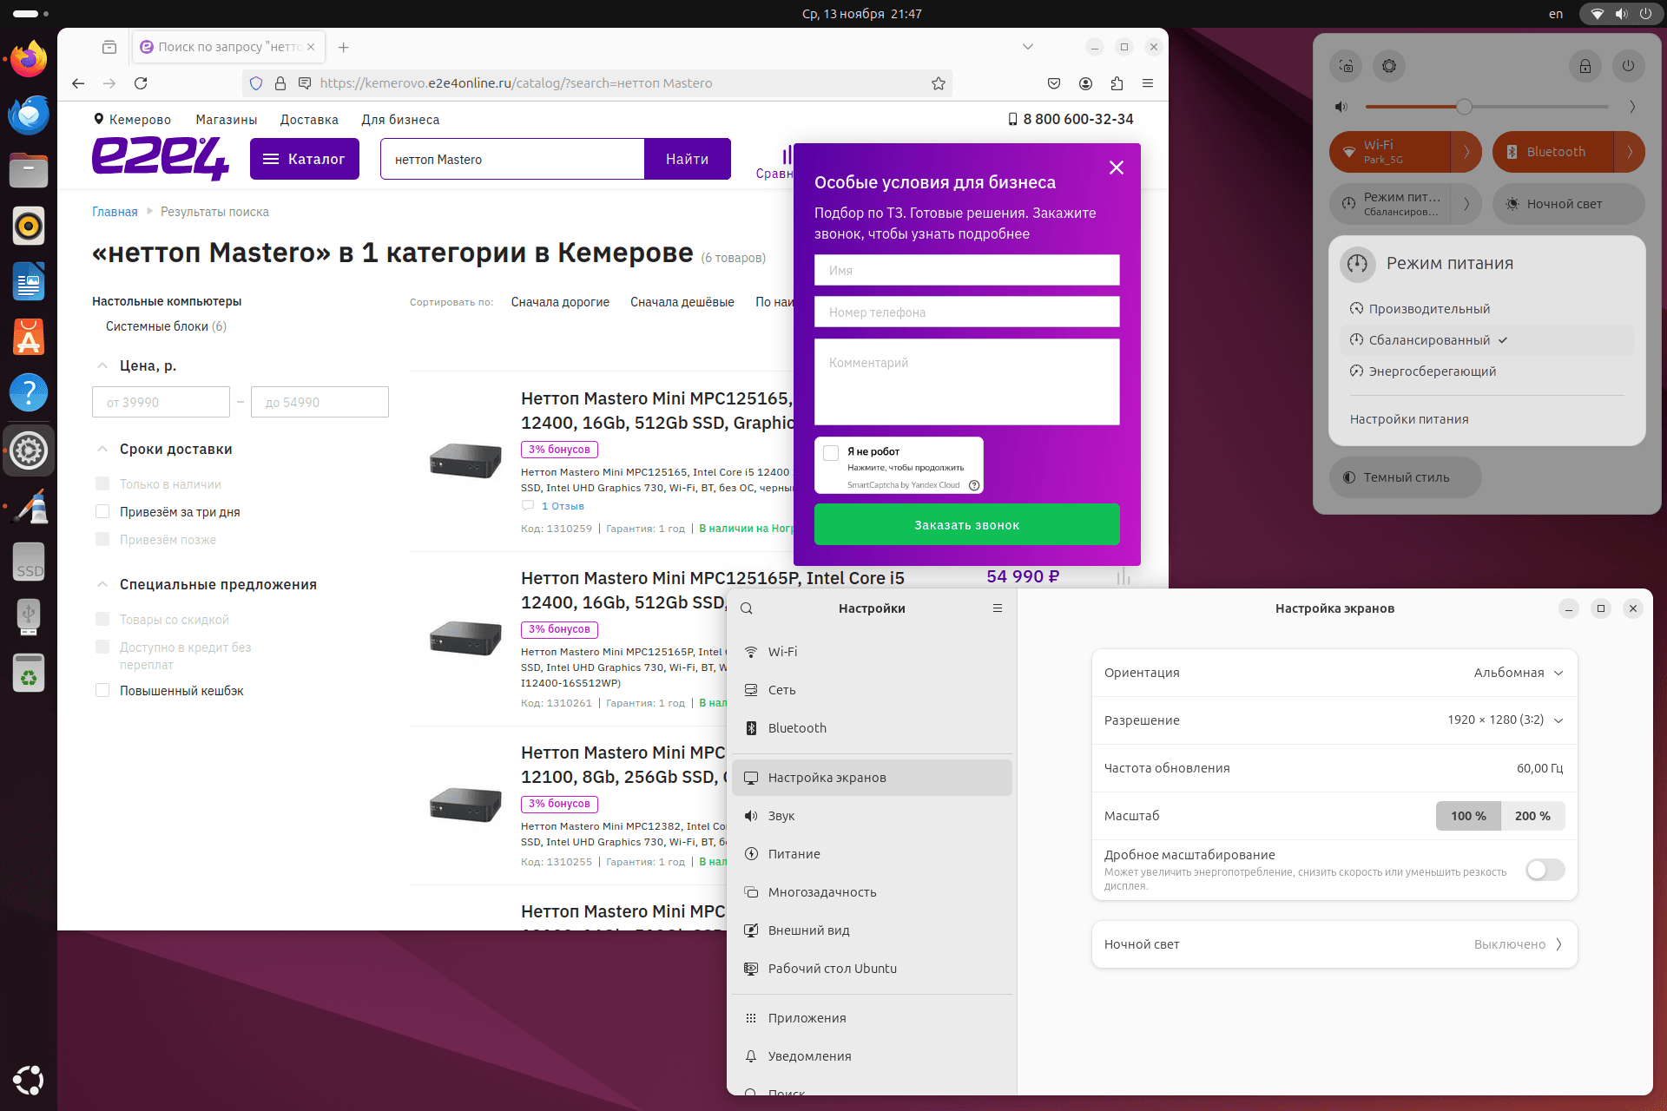The image size is (1667, 1111).
Task: Open a new browser tab
Action: (344, 47)
